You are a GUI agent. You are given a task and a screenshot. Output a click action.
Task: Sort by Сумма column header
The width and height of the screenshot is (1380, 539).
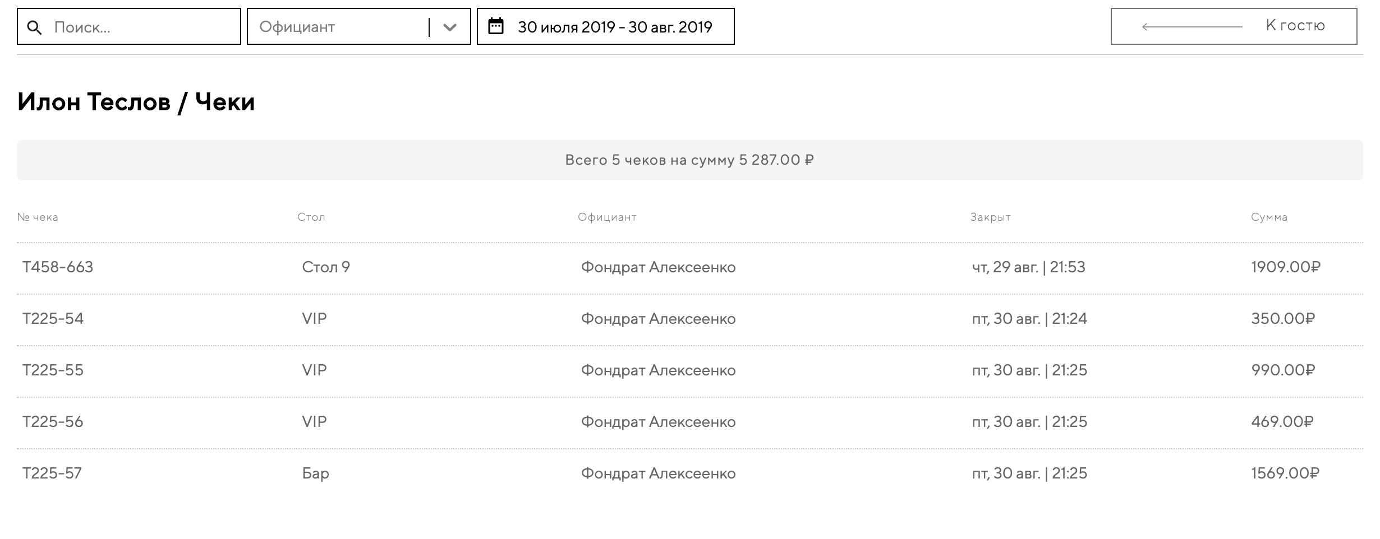pyautogui.click(x=1269, y=217)
